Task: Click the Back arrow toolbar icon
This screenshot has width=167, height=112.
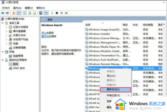Action: coord(3,13)
